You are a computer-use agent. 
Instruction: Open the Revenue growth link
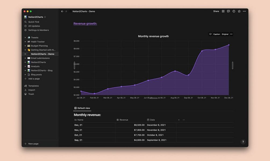pyautogui.click(x=85, y=24)
